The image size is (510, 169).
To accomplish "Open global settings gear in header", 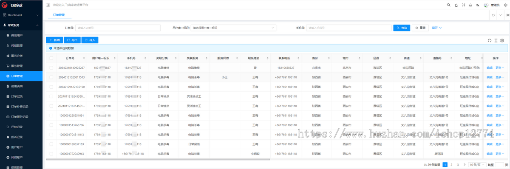I will coord(505,5).
